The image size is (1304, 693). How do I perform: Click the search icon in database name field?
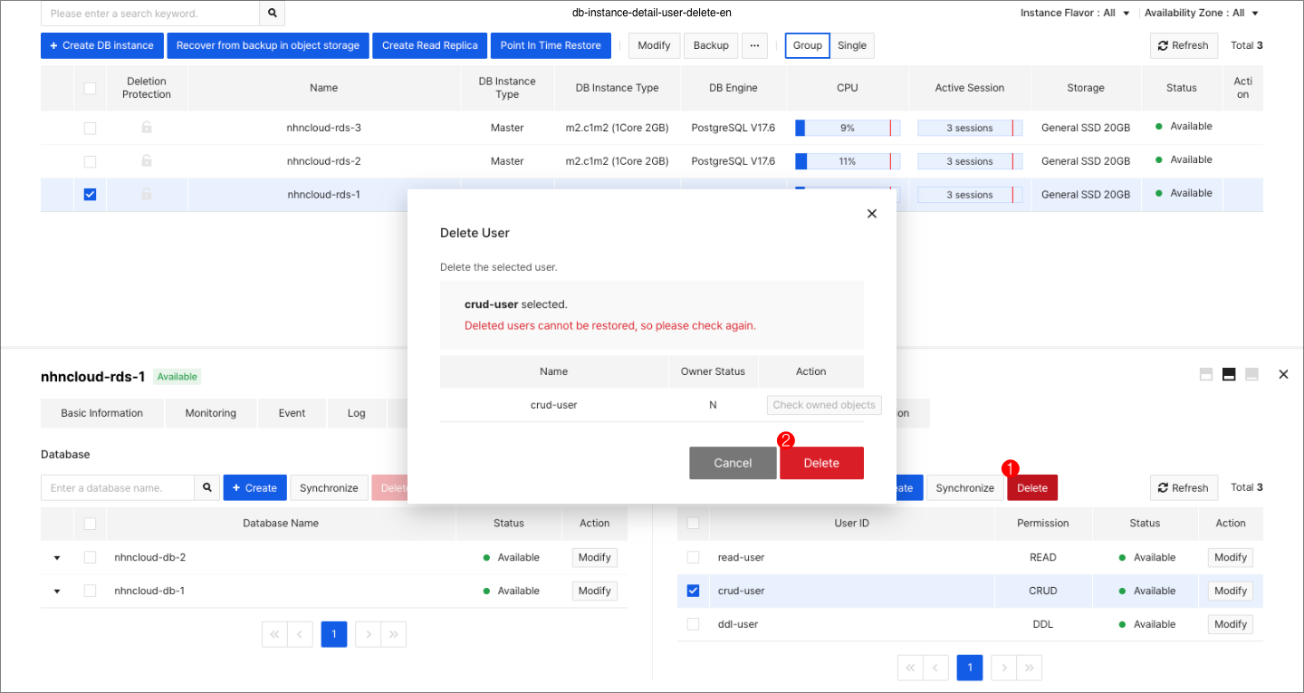click(x=206, y=487)
